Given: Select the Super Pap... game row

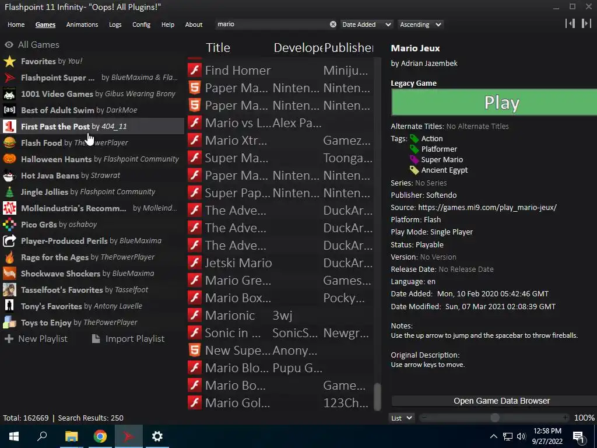Looking at the screenshot, I should [280, 192].
